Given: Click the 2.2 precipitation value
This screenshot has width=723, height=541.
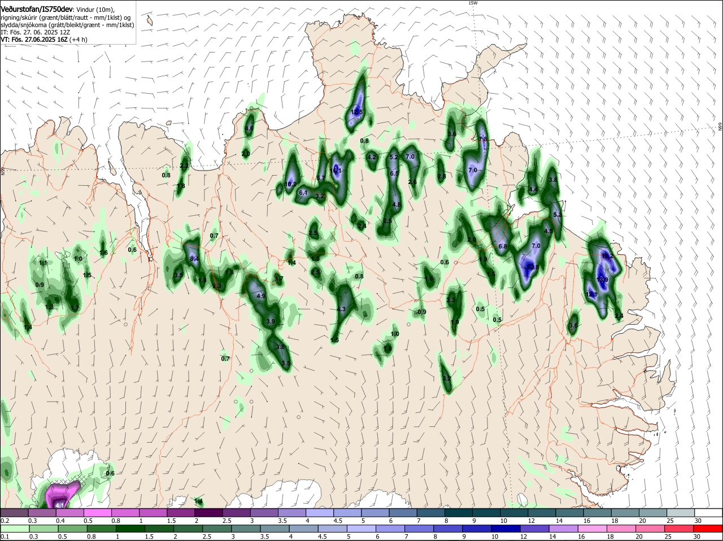Looking at the screenshot, I should pos(184,165).
